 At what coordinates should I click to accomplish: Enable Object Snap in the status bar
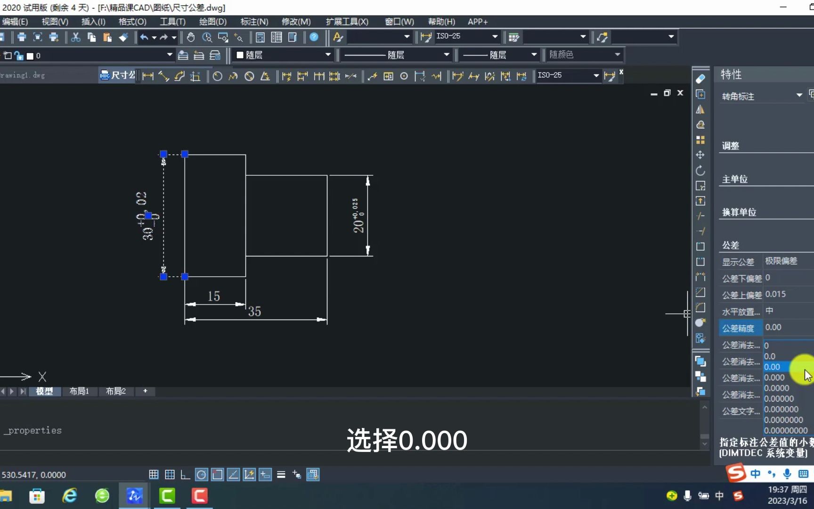click(217, 475)
